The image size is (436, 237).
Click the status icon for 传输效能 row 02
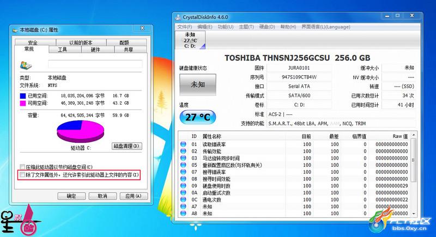(183, 151)
